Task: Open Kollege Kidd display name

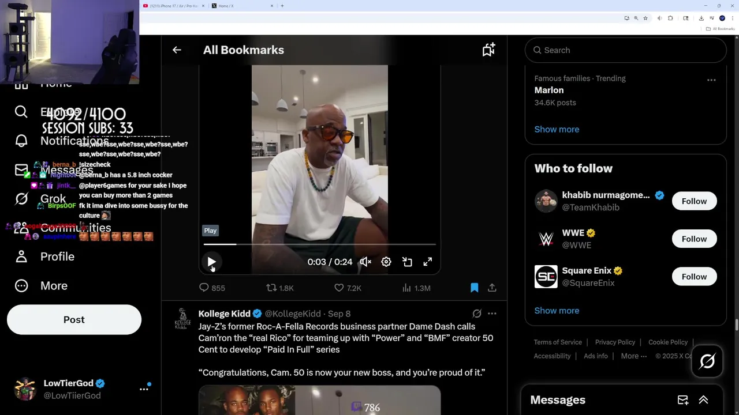Action: pos(224,314)
